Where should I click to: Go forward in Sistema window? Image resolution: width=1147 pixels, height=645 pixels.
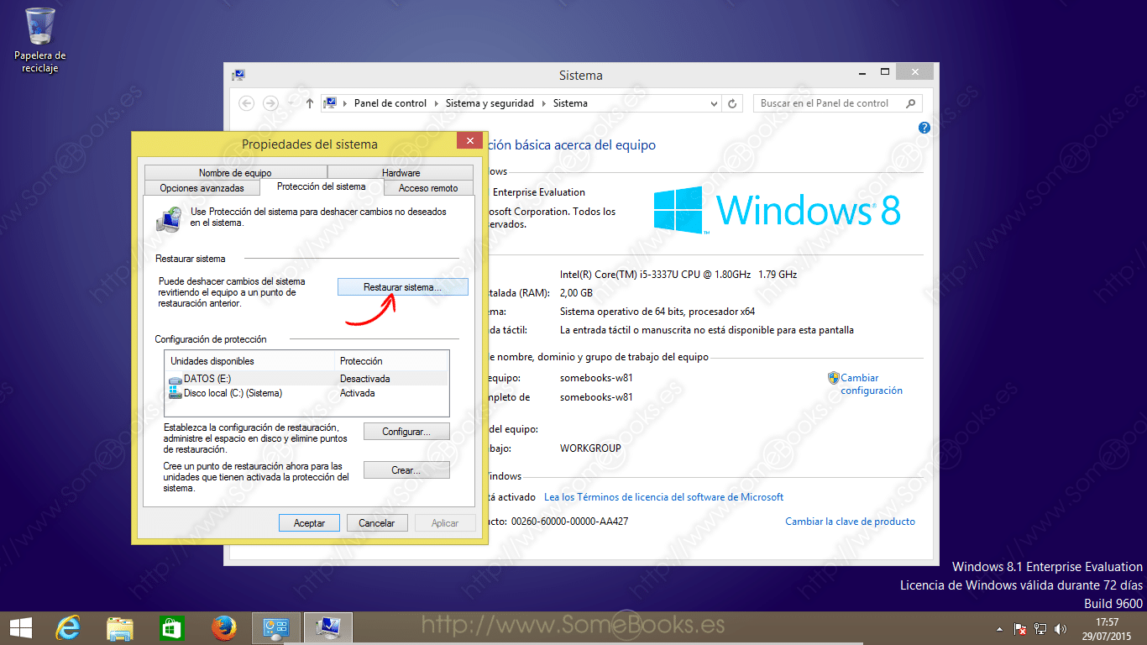tap(270, 103)
